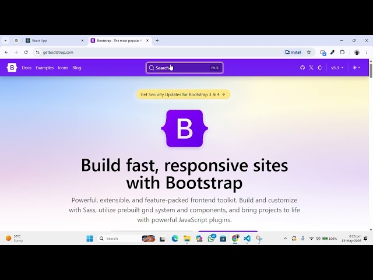Go forward in browser history

(x=16, y=52)
